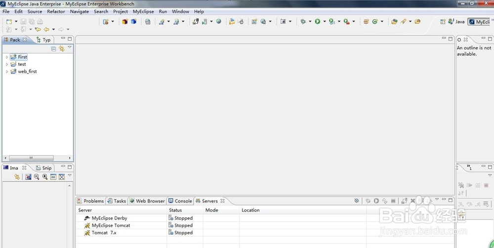Click the green Run play icon in the main toolbar
Viewport: 494px width, 248px height.
(318, 21)
